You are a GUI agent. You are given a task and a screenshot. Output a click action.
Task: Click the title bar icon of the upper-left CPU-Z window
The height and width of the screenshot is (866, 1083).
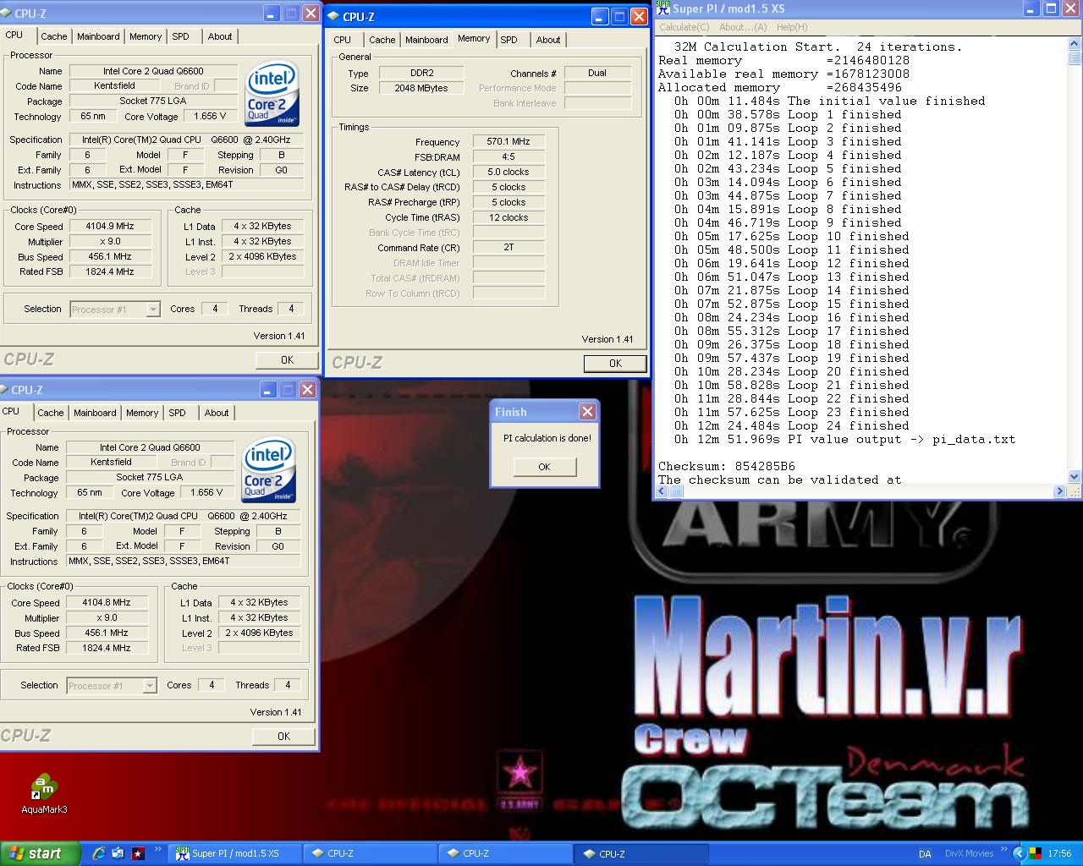(6, 13)
